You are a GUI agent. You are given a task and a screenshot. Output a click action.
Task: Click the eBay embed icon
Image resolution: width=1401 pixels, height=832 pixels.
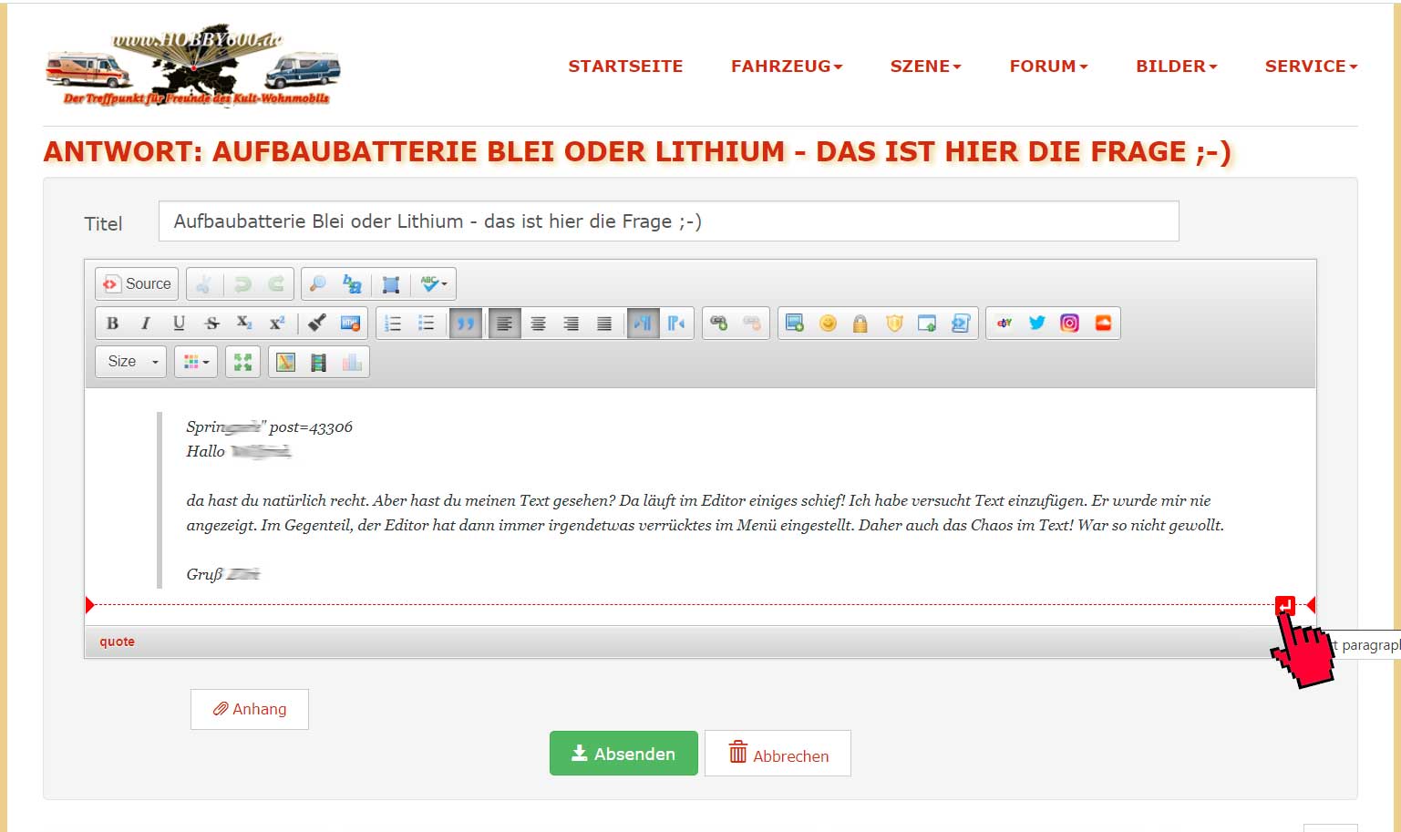pyautogui.click(x=1004, y=324)
